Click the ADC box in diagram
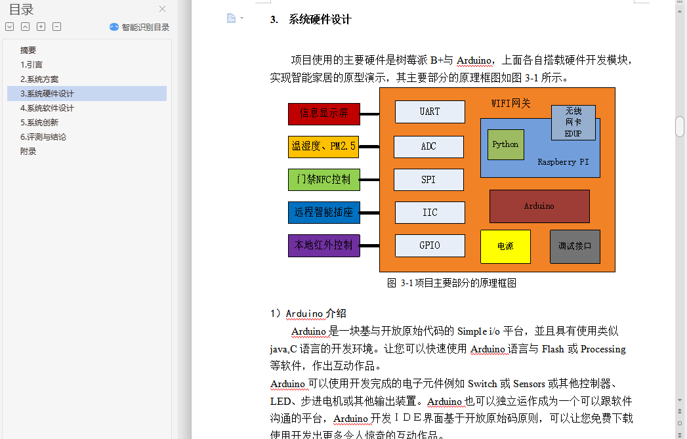Screen dimensions: 687x439 click(428, 147)
